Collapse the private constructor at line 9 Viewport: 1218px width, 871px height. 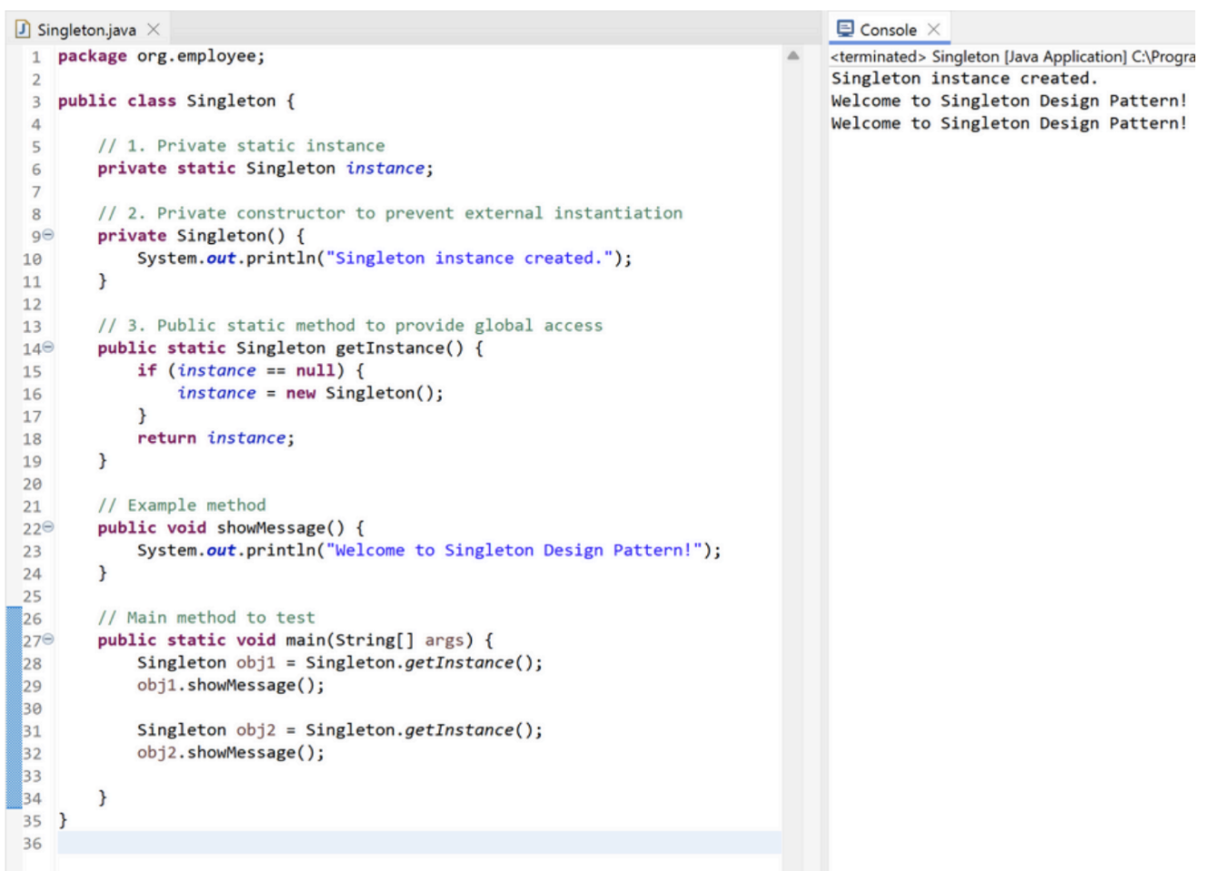pos(48,235)
